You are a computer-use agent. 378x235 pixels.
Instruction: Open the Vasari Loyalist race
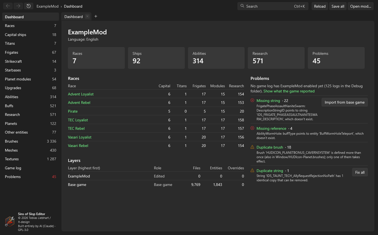click(x=80, y=137)
